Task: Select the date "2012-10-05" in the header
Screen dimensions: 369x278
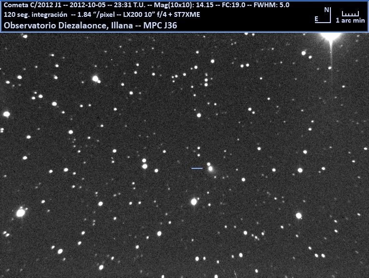Action: tap(87, 5)
